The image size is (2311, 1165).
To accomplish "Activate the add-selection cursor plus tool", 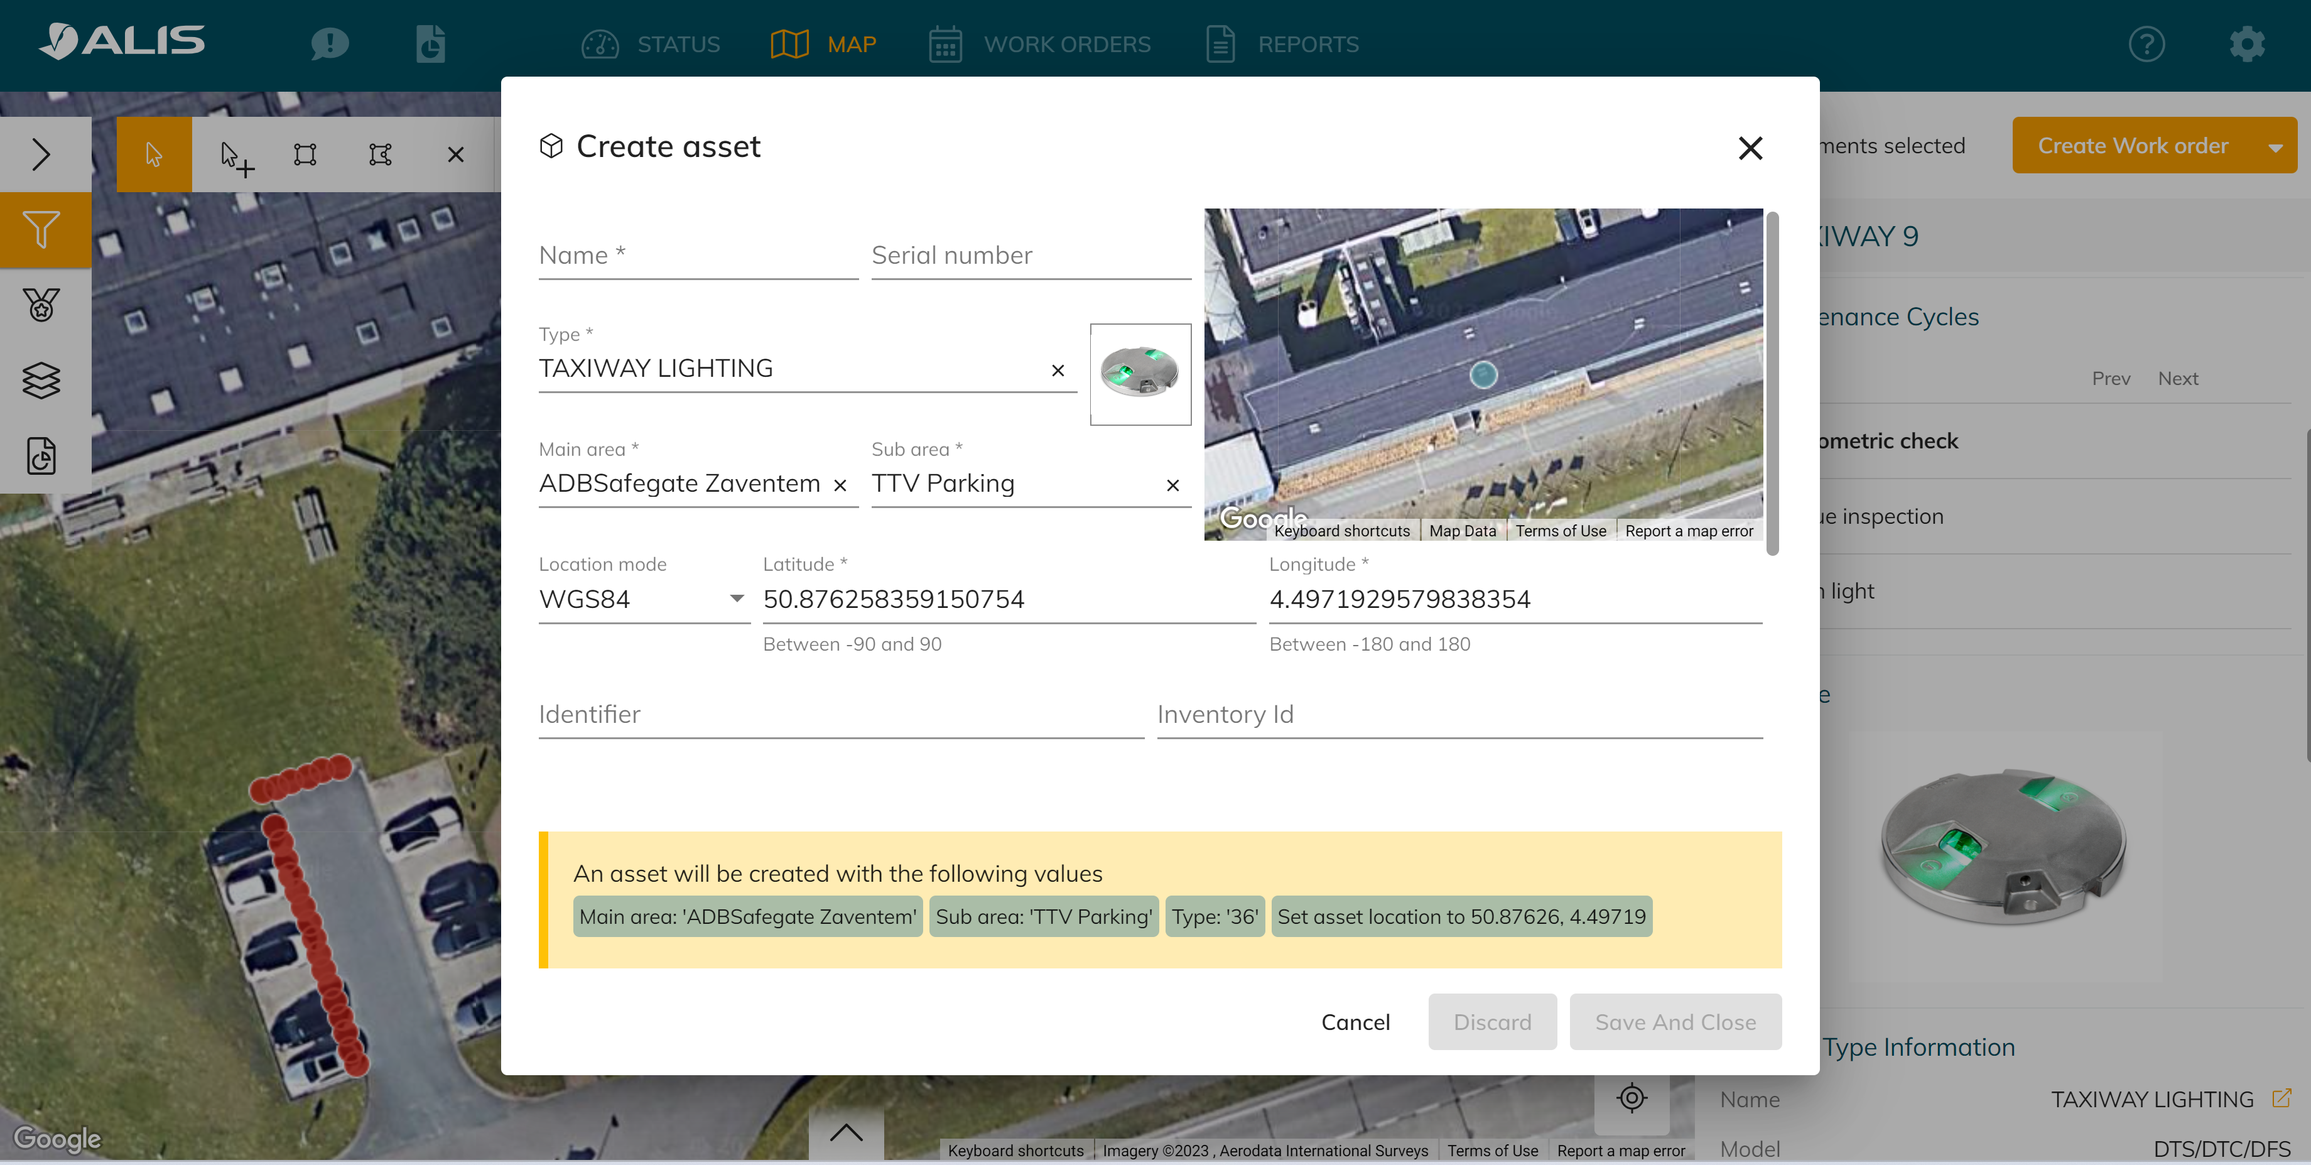I will tap(237, 156).
